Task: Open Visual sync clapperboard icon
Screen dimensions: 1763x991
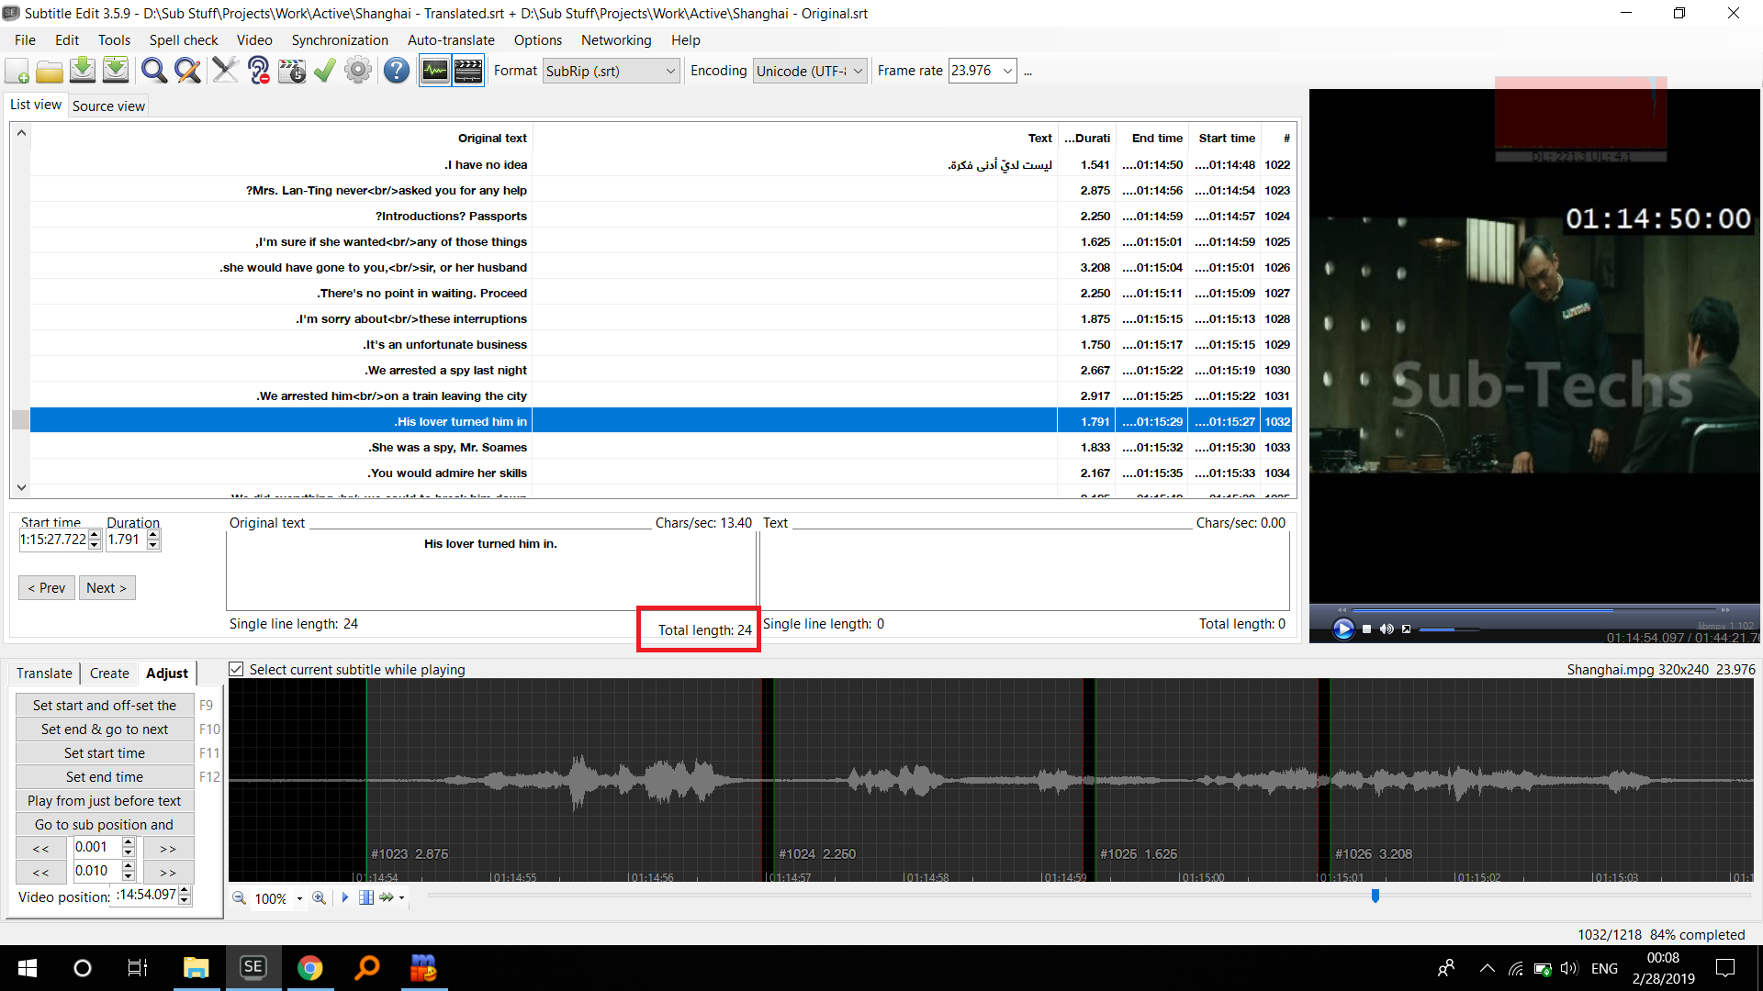Action: click(x=292, y=71)
